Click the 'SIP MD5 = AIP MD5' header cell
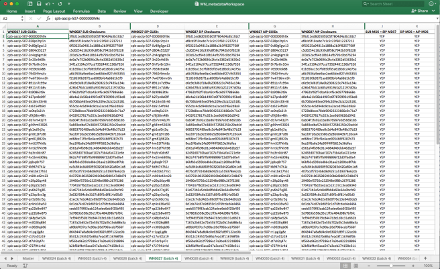Viewport: 440px width, 269px height. coord(417,32)
